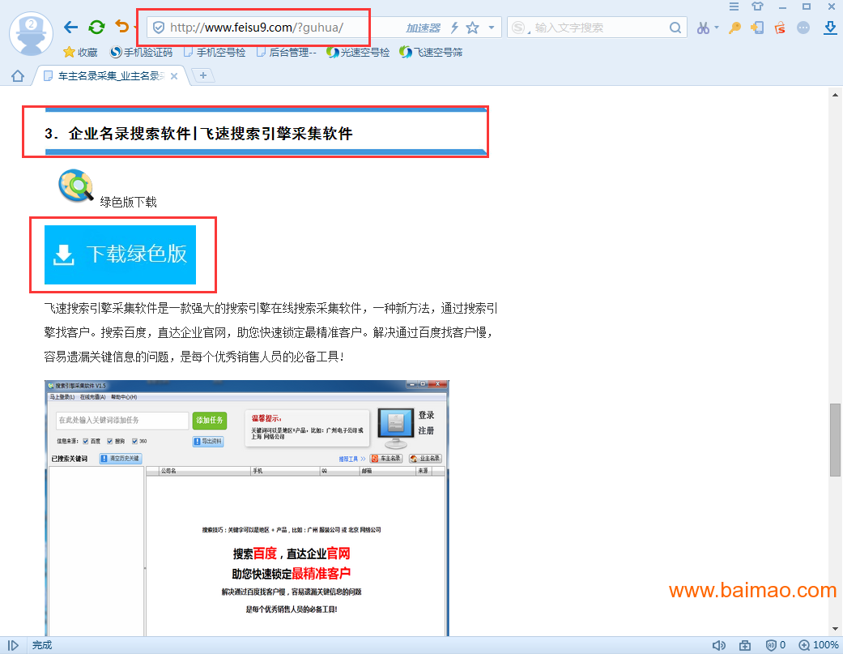This screenshot has height=654, width=843.
Task: Mute audio via the speaker icon
Action: tap(719, 645)
